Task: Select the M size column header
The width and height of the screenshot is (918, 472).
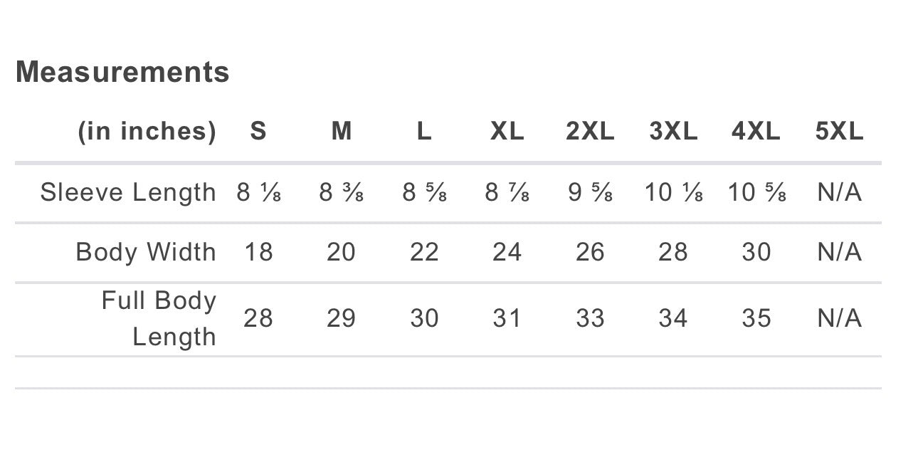Action: click(342, 131)
